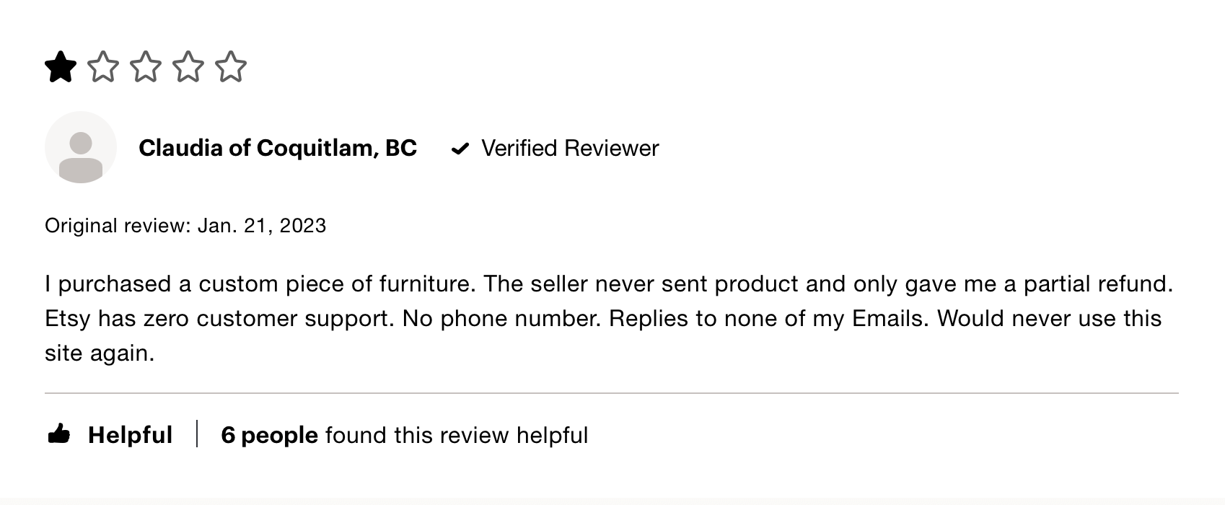1225x505 pixels.
Task: Click found this review helpful text
Action: click(x=457, y=434)
